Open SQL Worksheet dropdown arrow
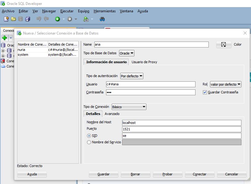Image resolution: width=251 pixels, height=184 pixels. (92, 19)
